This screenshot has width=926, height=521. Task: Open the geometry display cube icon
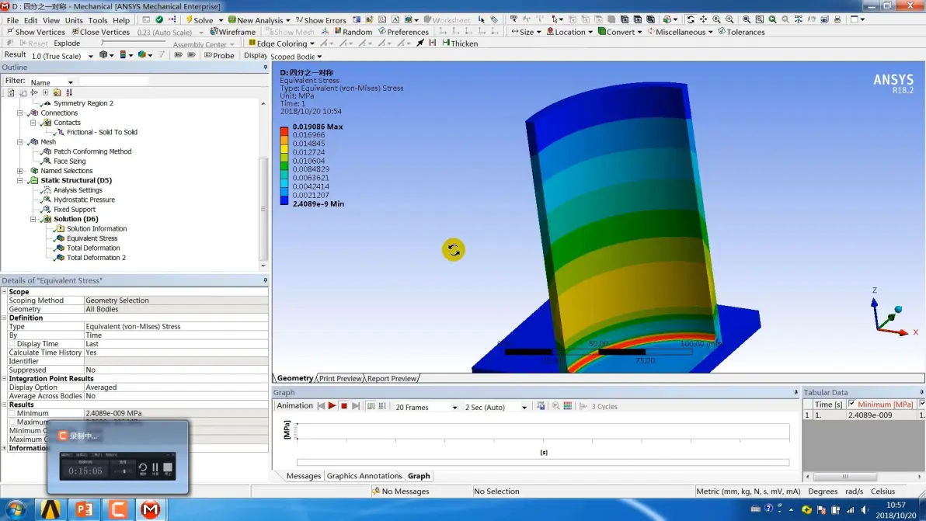click(x=106, y=55)
